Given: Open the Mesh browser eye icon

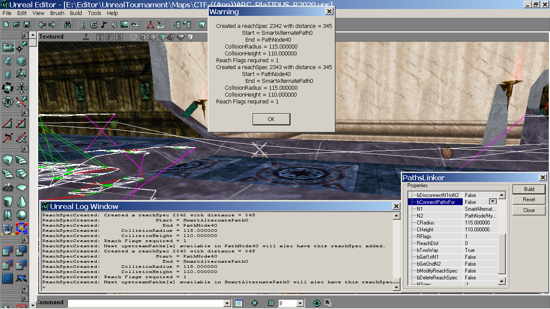Looking at the screenshot, I should 135,24.
